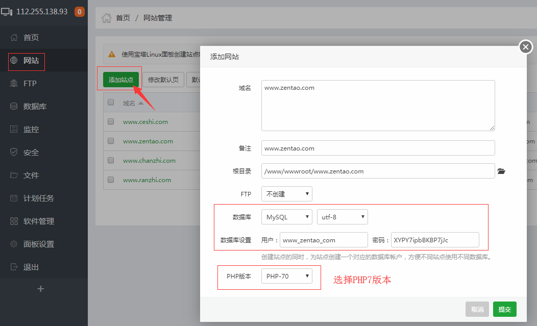The width and height of the screenshot is (537, 326).
Task: Open 软件管理 in the sidebar
Action: [38, 221]
